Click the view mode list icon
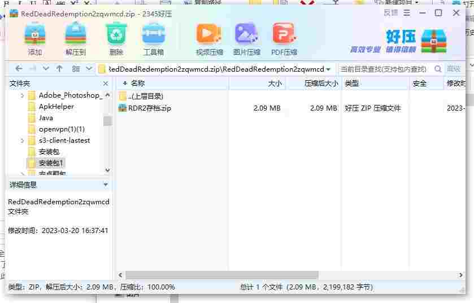 click(76, 69)
